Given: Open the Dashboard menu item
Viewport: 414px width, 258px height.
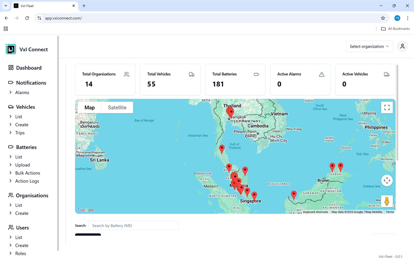Looking at the screenshot, I should point(29,68).
